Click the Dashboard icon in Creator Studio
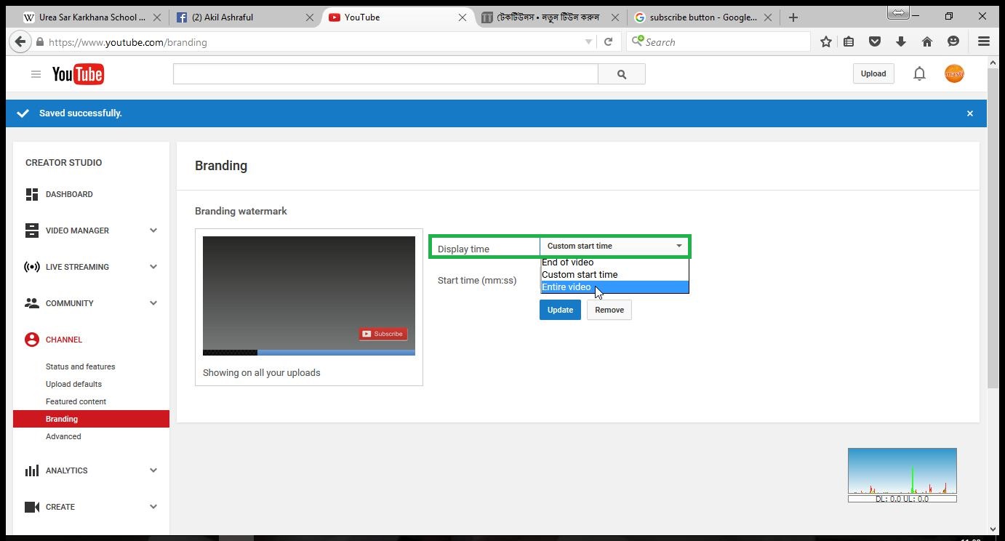The width and height of the screenshot is (1005, 541). [x=31, y=194]
